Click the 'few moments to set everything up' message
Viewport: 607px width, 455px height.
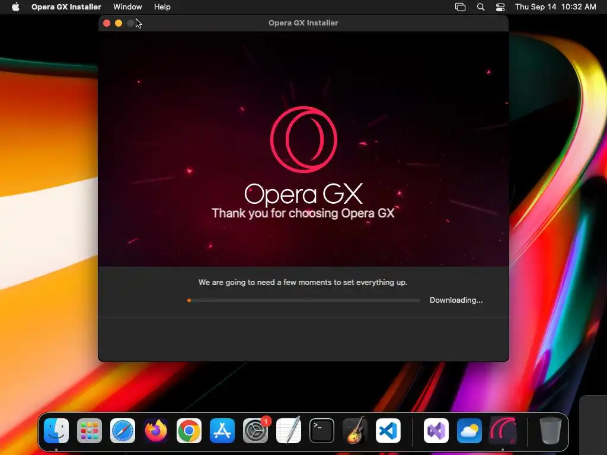pos(303,283)
